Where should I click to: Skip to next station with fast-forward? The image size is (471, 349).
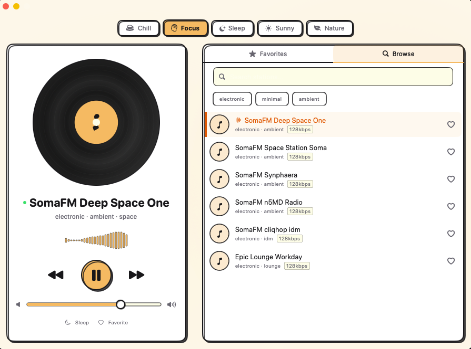(136, 275)
